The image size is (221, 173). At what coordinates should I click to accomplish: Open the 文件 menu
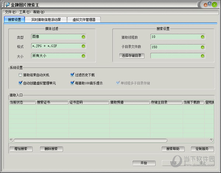10,12
